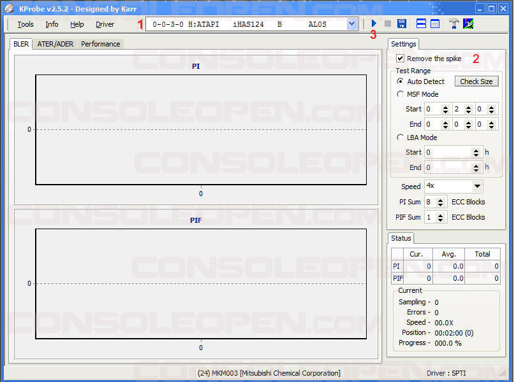Click the PIF row label in Status table

click(x=397, y=278)
